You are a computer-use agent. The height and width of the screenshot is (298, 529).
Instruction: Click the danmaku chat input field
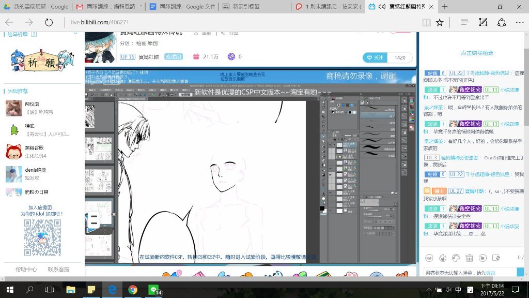click(x=470, y=273)
